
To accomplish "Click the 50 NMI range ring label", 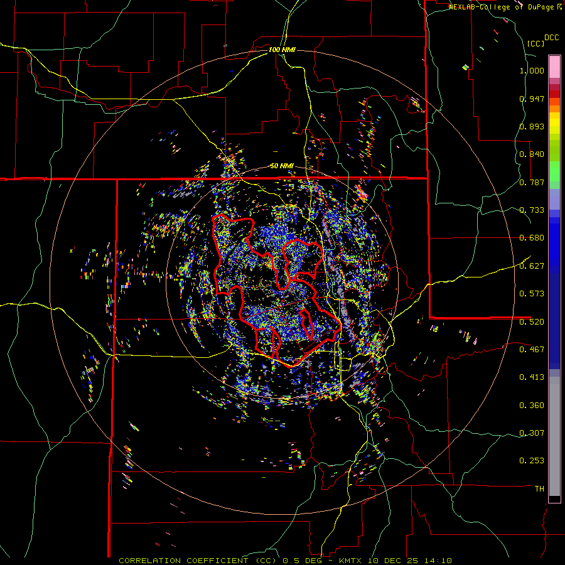I will [282, 166].
